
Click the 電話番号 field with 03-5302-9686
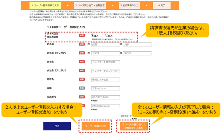pyautogui.click(x=105, y=97)
